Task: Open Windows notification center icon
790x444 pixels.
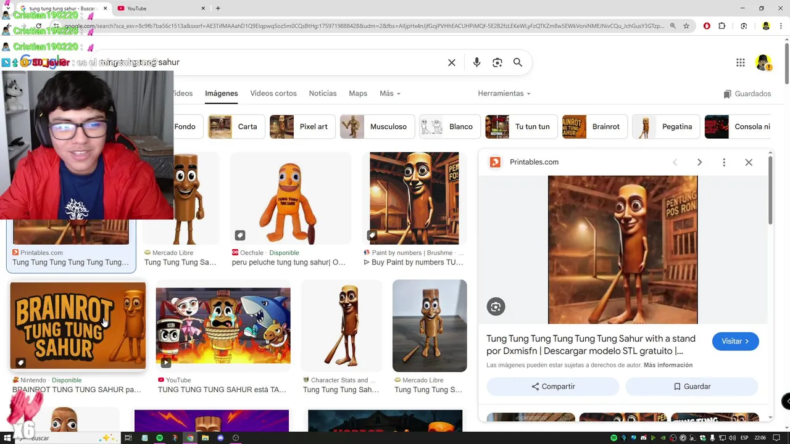Action: pos(777,438)
